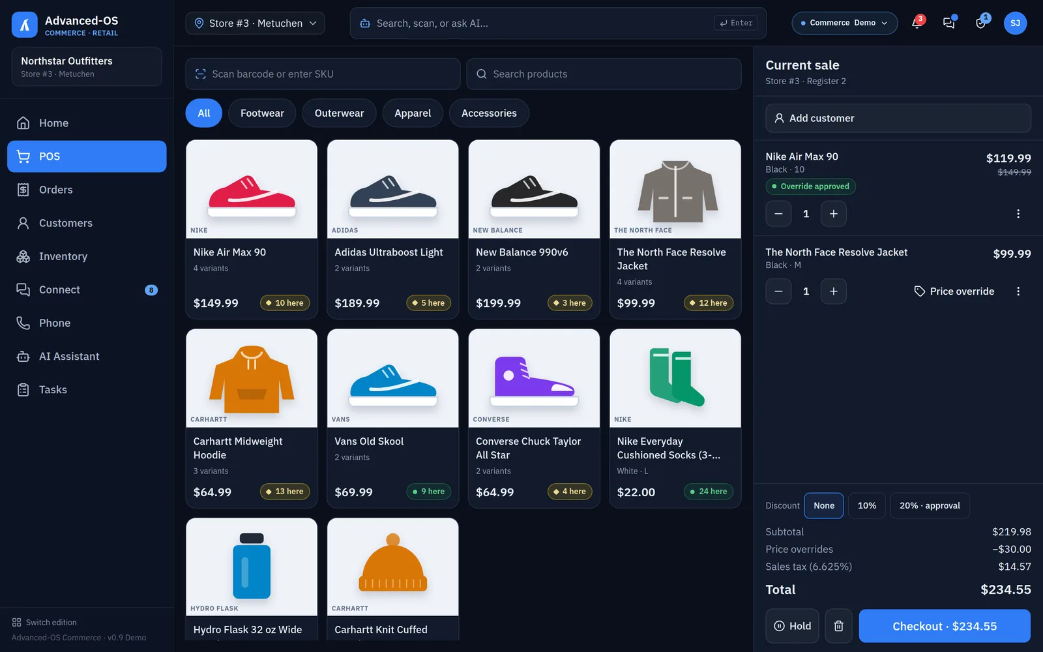Add New Balance 990v6 product card
The height and width of the screenshot is (652, 1043).
pyautogui.click(x=534, y=229)
